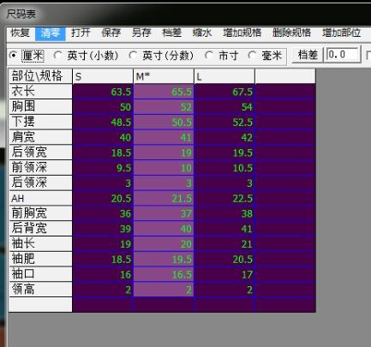Choose 保存 in the menu bar
This screenshot has width=371, height=347.
point(111,33)
